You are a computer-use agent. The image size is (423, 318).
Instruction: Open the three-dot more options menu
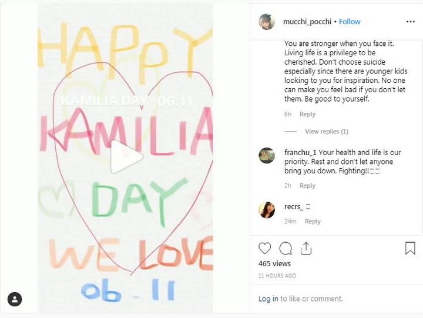[x=410, y=22]
